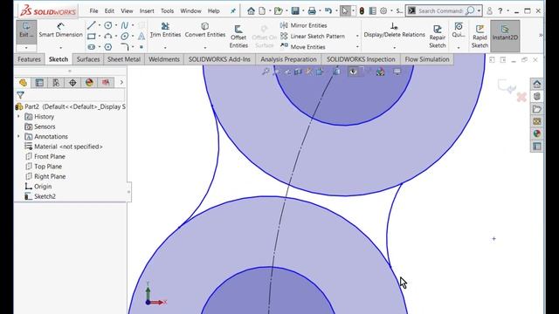This screenshot has height=314, width=559.
Task: Click Rapid Sketch tool
Action: 480,37
